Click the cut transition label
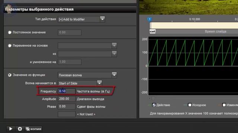238x133 pixels. [152, 31]
